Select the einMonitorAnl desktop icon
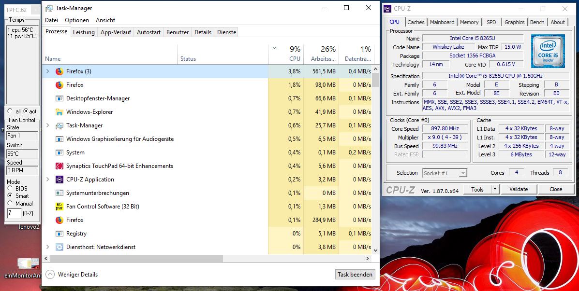Image resolution: width=579 pixels, height=291 pixels. (28, 264)
